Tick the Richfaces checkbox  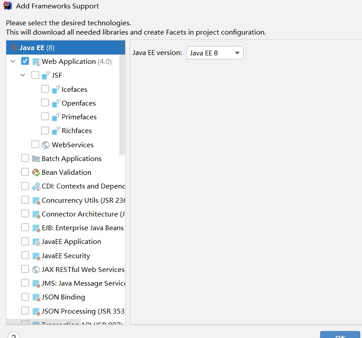coord(45,130)
